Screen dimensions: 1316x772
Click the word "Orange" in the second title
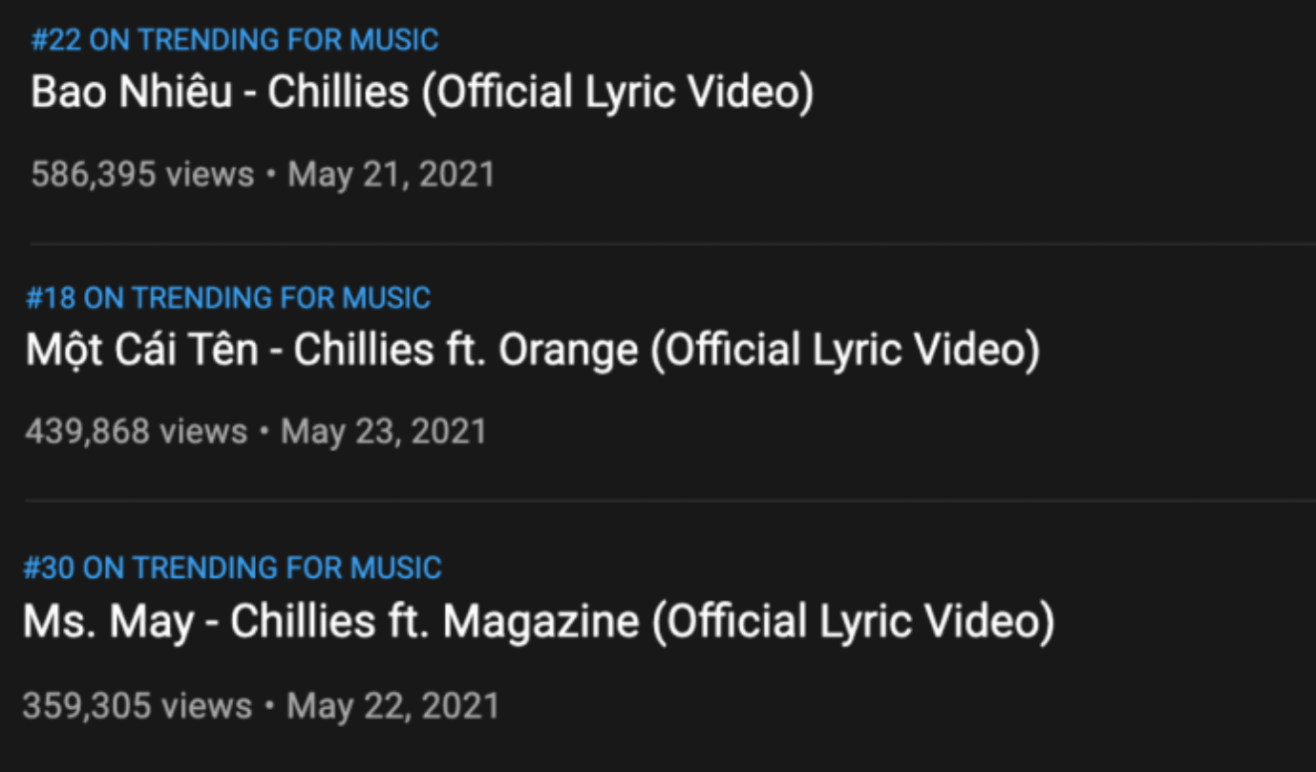568,351
